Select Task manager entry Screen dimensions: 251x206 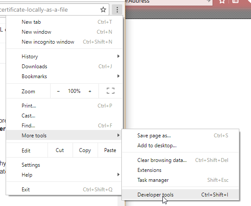pos(181,180)
